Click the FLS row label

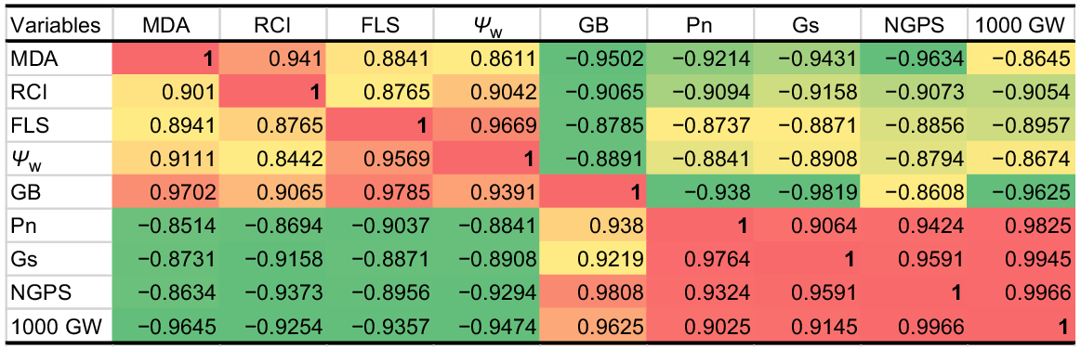pos(56,126)
